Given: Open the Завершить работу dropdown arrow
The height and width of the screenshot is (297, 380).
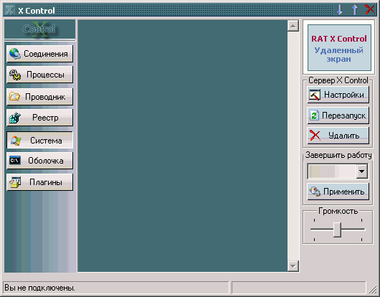Looking at the screenshot, I should click(x=362, y=171).
